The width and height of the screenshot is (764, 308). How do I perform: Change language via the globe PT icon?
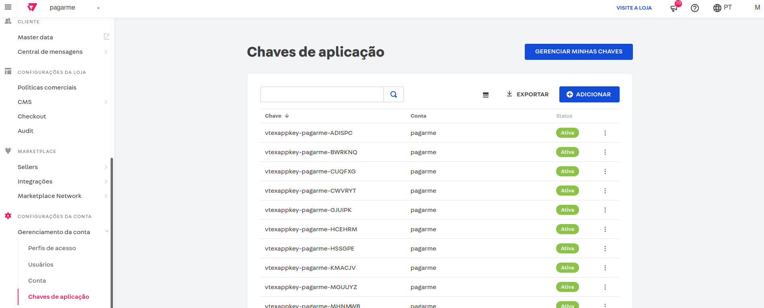coord(722,8)
